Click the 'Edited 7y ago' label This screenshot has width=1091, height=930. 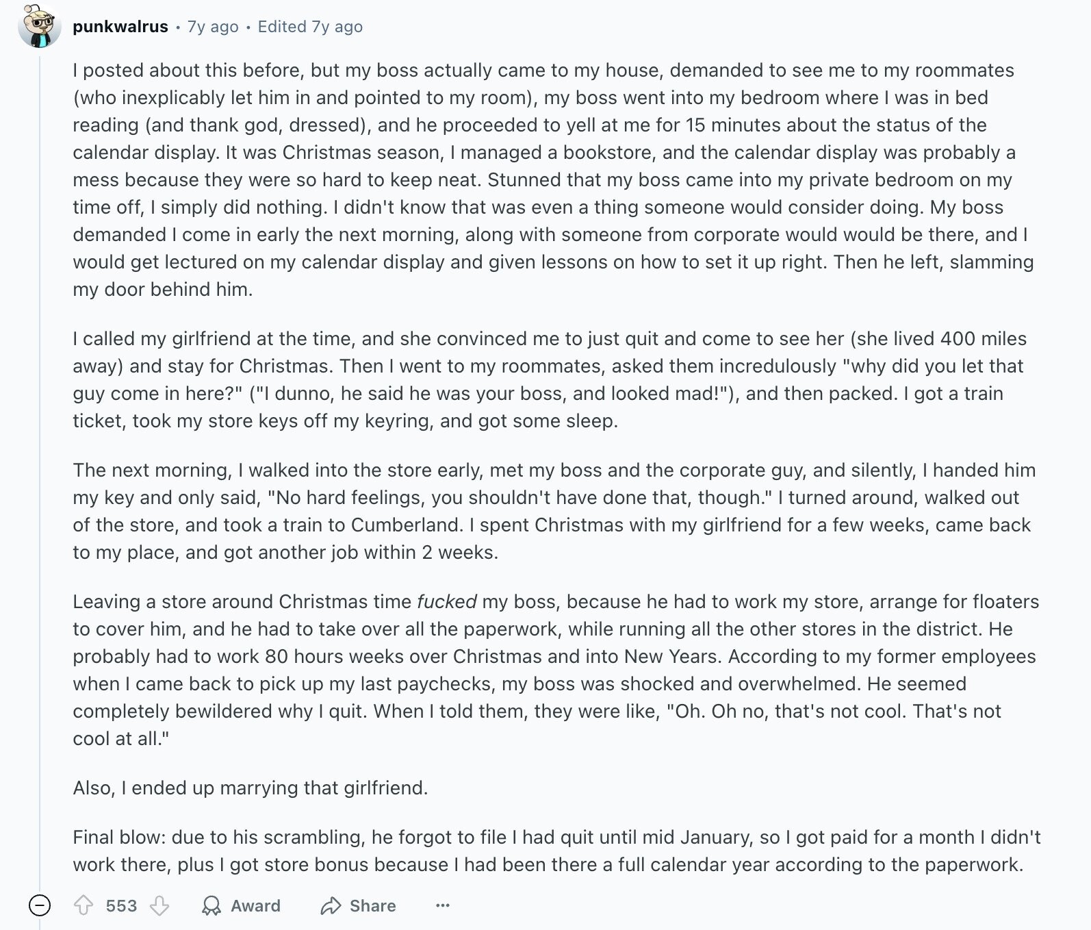pos(310,27)
